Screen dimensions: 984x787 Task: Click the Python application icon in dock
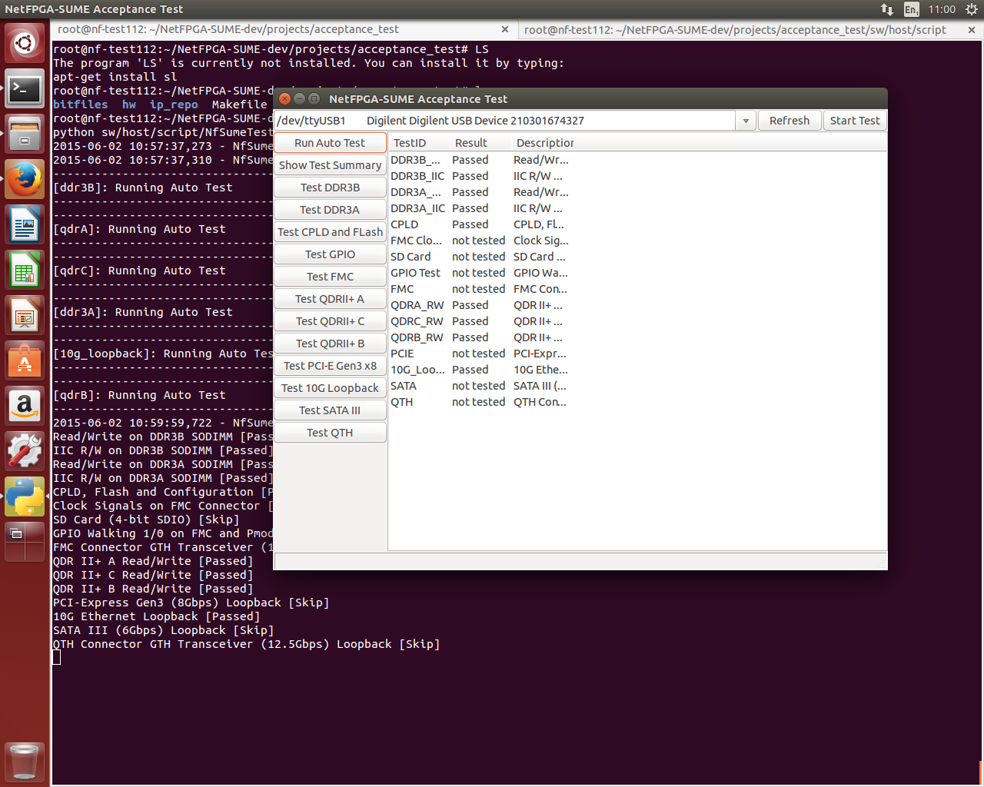[25, 496]
